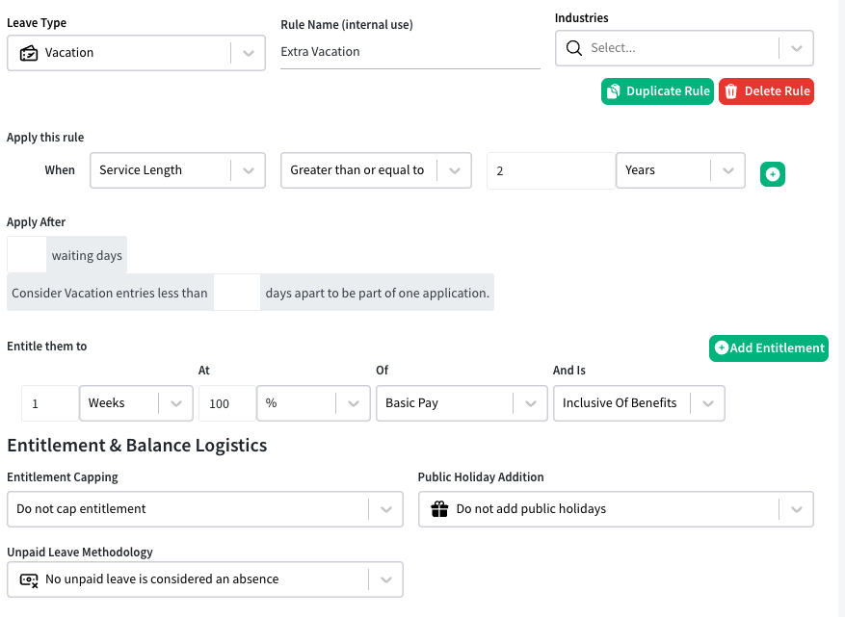The height and width of the screenshot is (617, 845).
Task: Expand the Service Length condition dropdown
Action: 178,170
